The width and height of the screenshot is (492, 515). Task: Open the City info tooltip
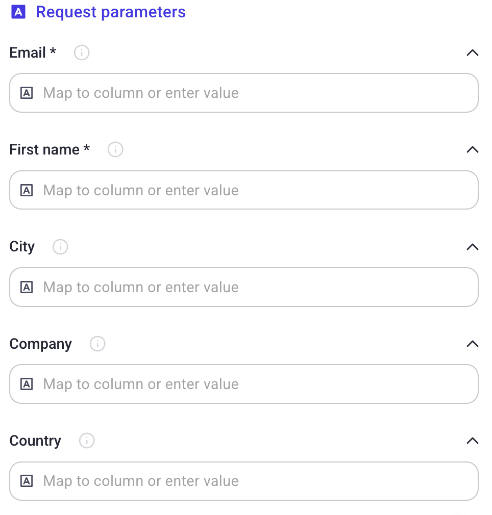tap(60, 247)
